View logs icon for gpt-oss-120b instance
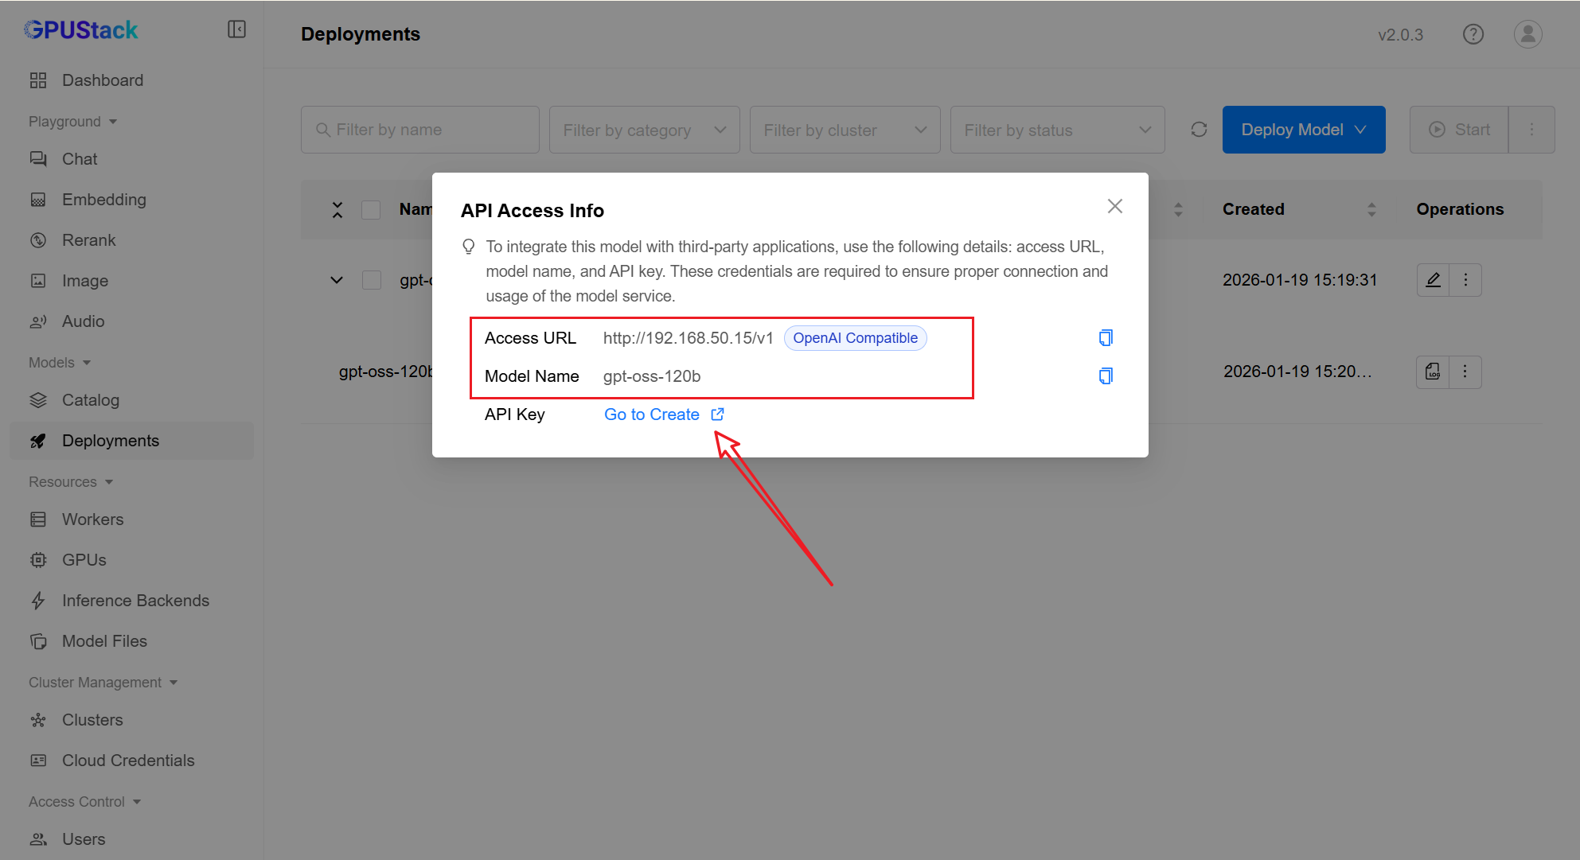 [x=1433, y=372]
